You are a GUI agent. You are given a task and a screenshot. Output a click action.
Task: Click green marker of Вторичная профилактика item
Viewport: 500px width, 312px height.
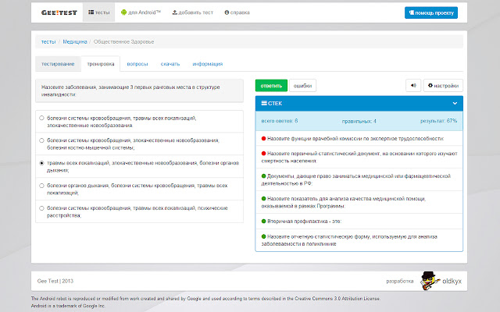[264, 221]
